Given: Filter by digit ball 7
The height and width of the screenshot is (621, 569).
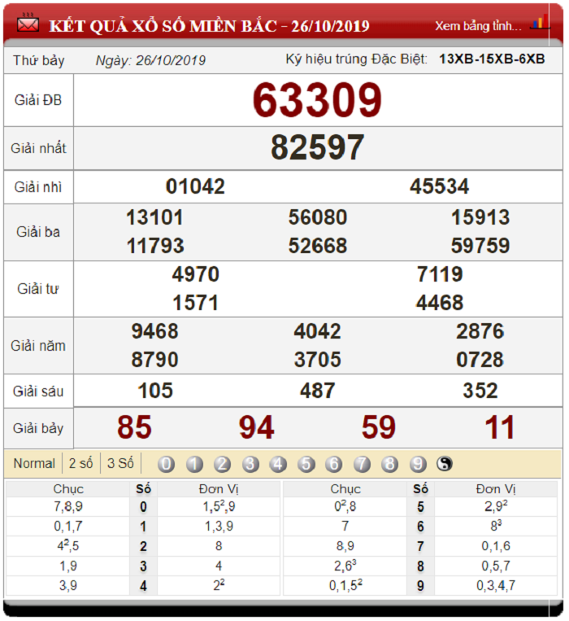Looking at the screenshot, I should tap(362, 464).
